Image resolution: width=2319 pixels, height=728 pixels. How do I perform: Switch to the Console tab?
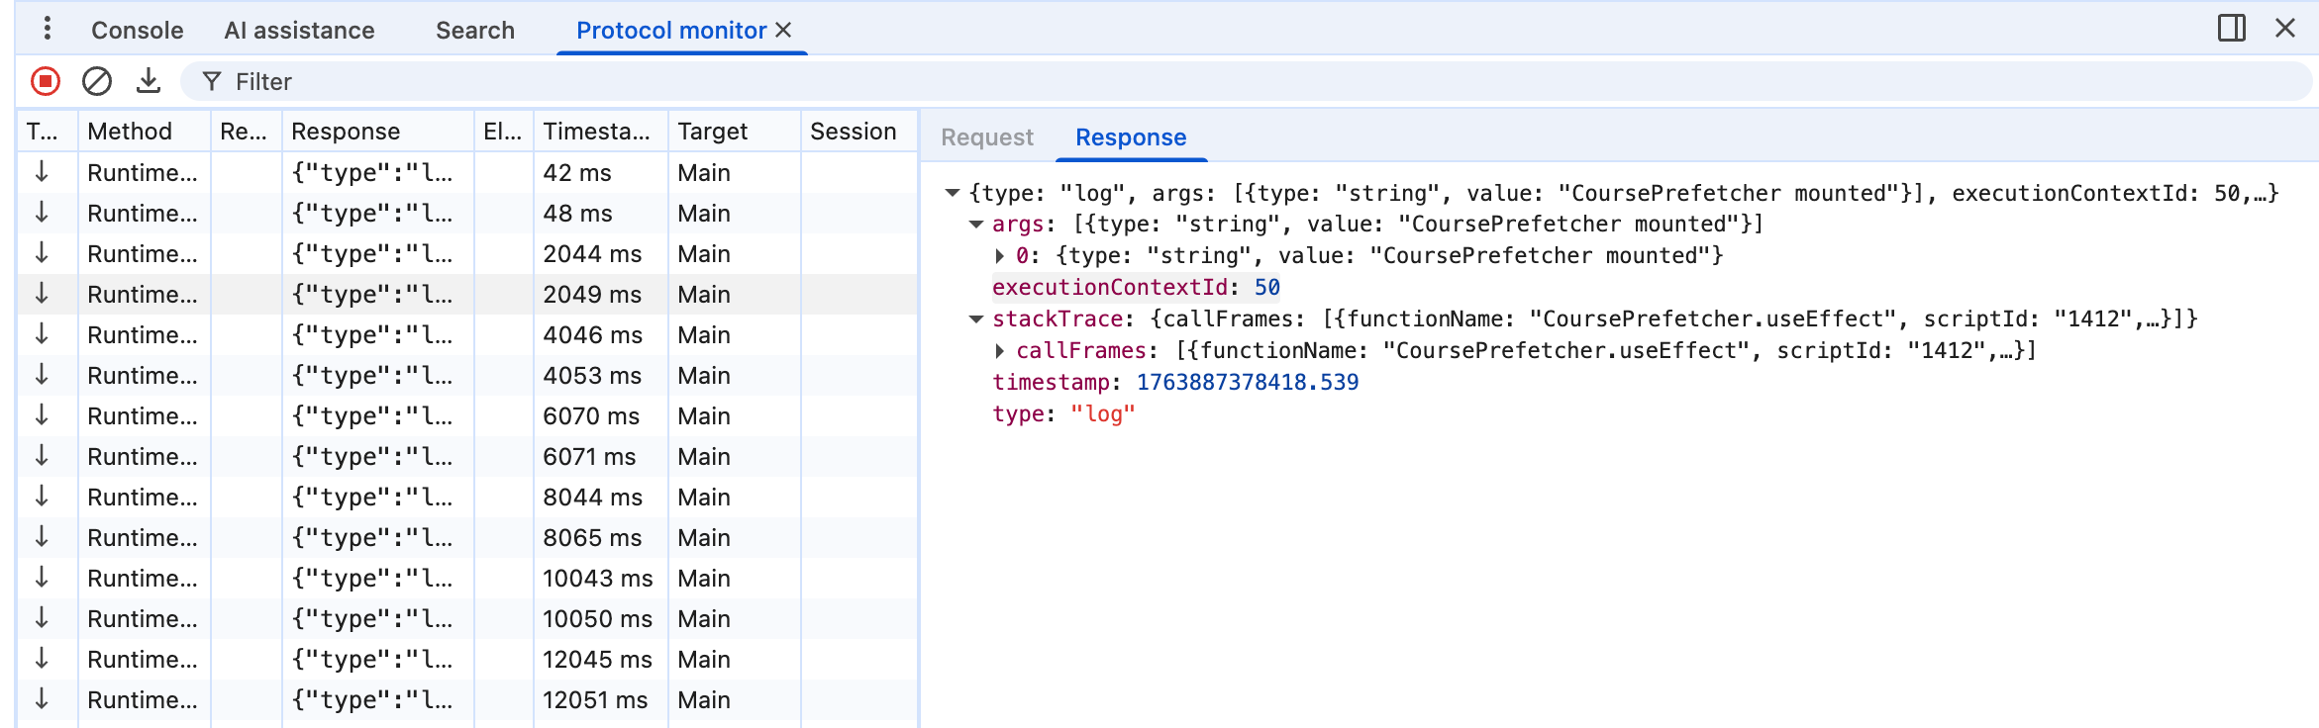(137, 31)
